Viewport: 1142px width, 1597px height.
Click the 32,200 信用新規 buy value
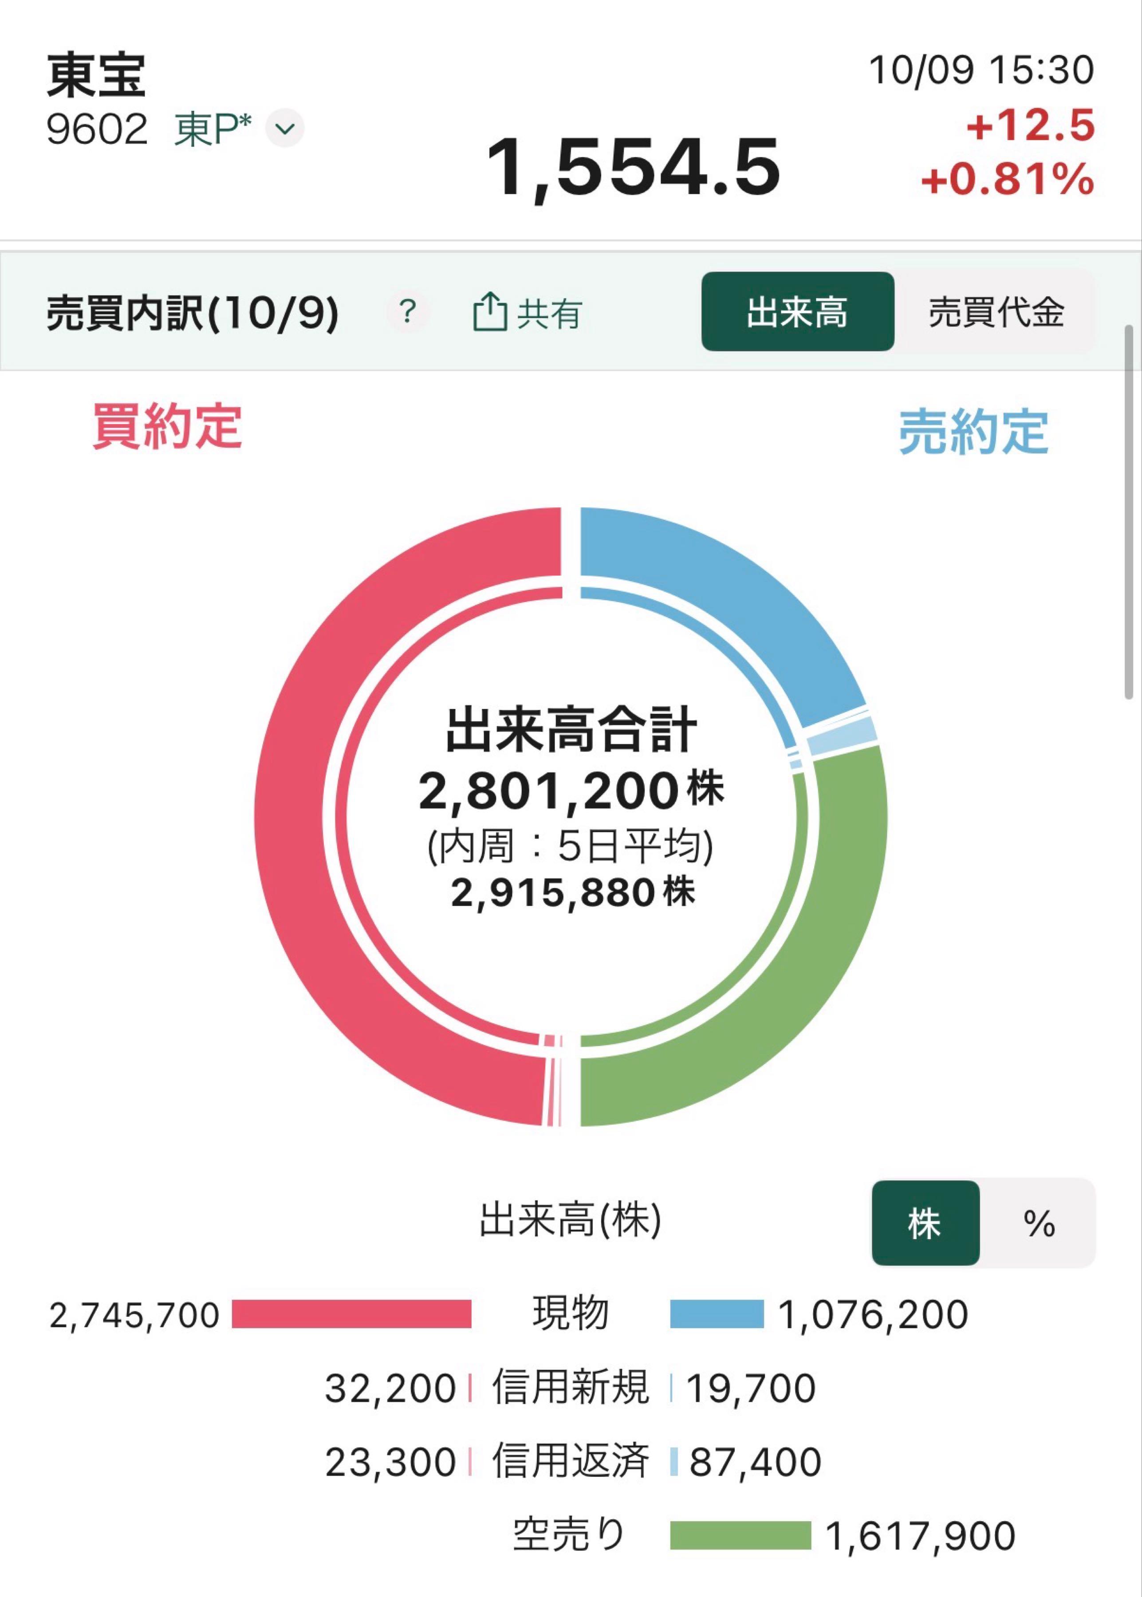click(x=390, y=1388)
